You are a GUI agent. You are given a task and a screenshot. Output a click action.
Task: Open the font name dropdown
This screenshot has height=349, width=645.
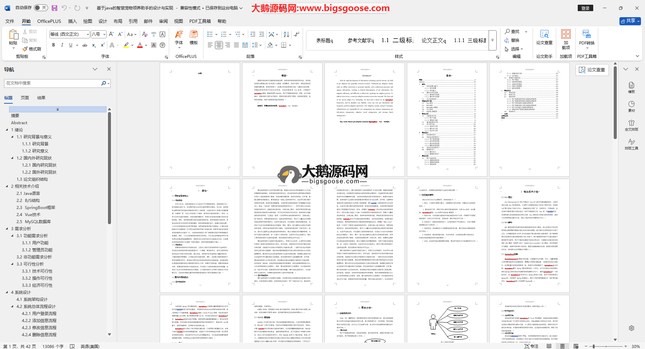88,34
